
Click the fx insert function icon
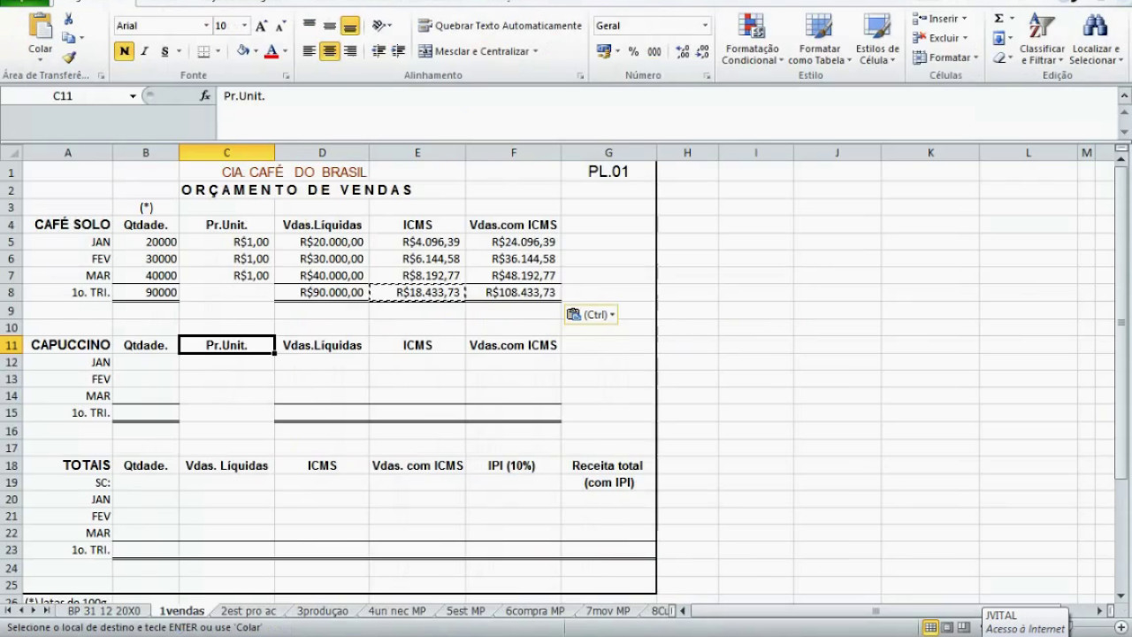click(205, 96)
